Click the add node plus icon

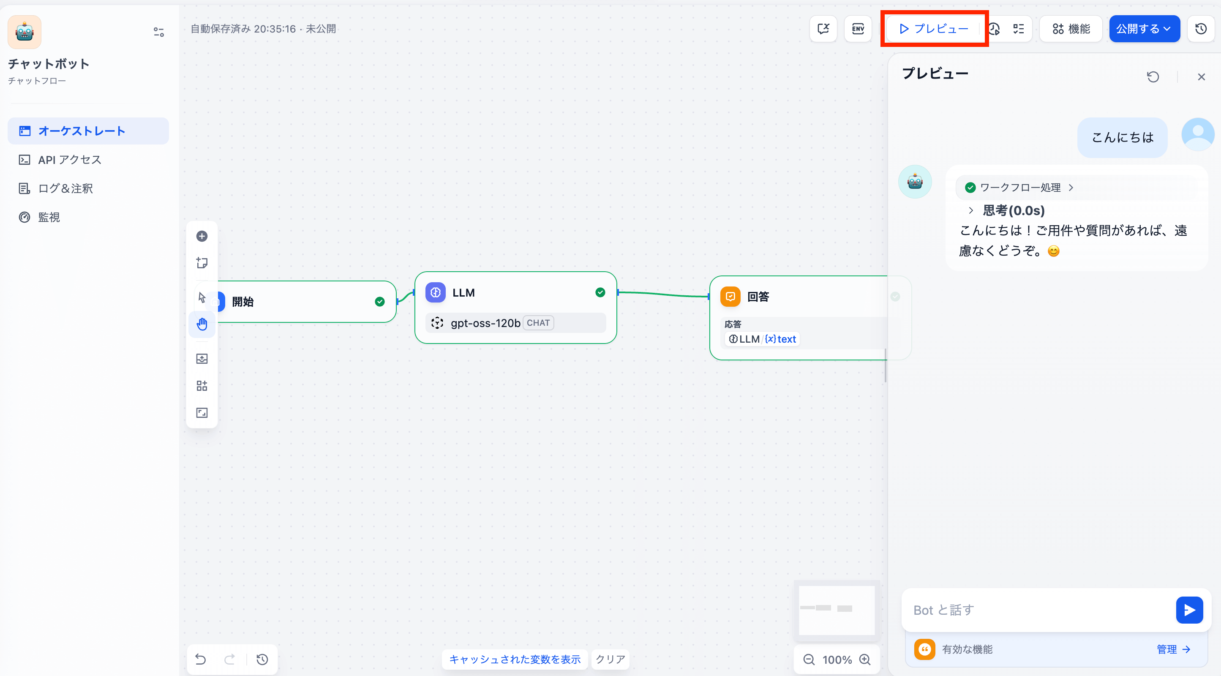[x=202, y=236]
